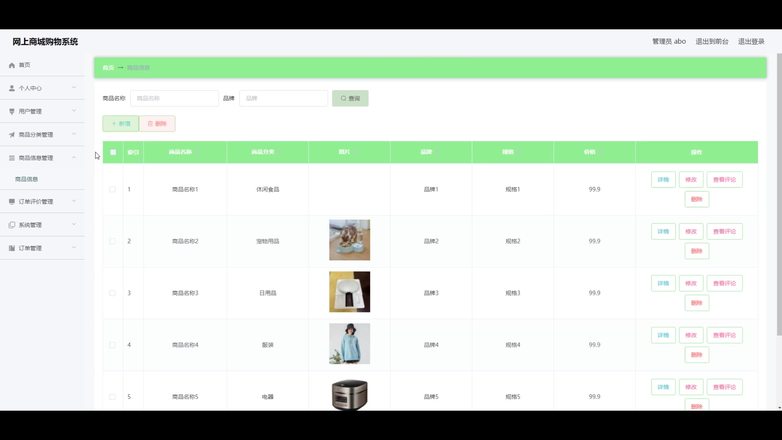Click the 系统管理 sidebar icon
The image size is (782, 440).
pyautogui.click(x=12, y=225)
